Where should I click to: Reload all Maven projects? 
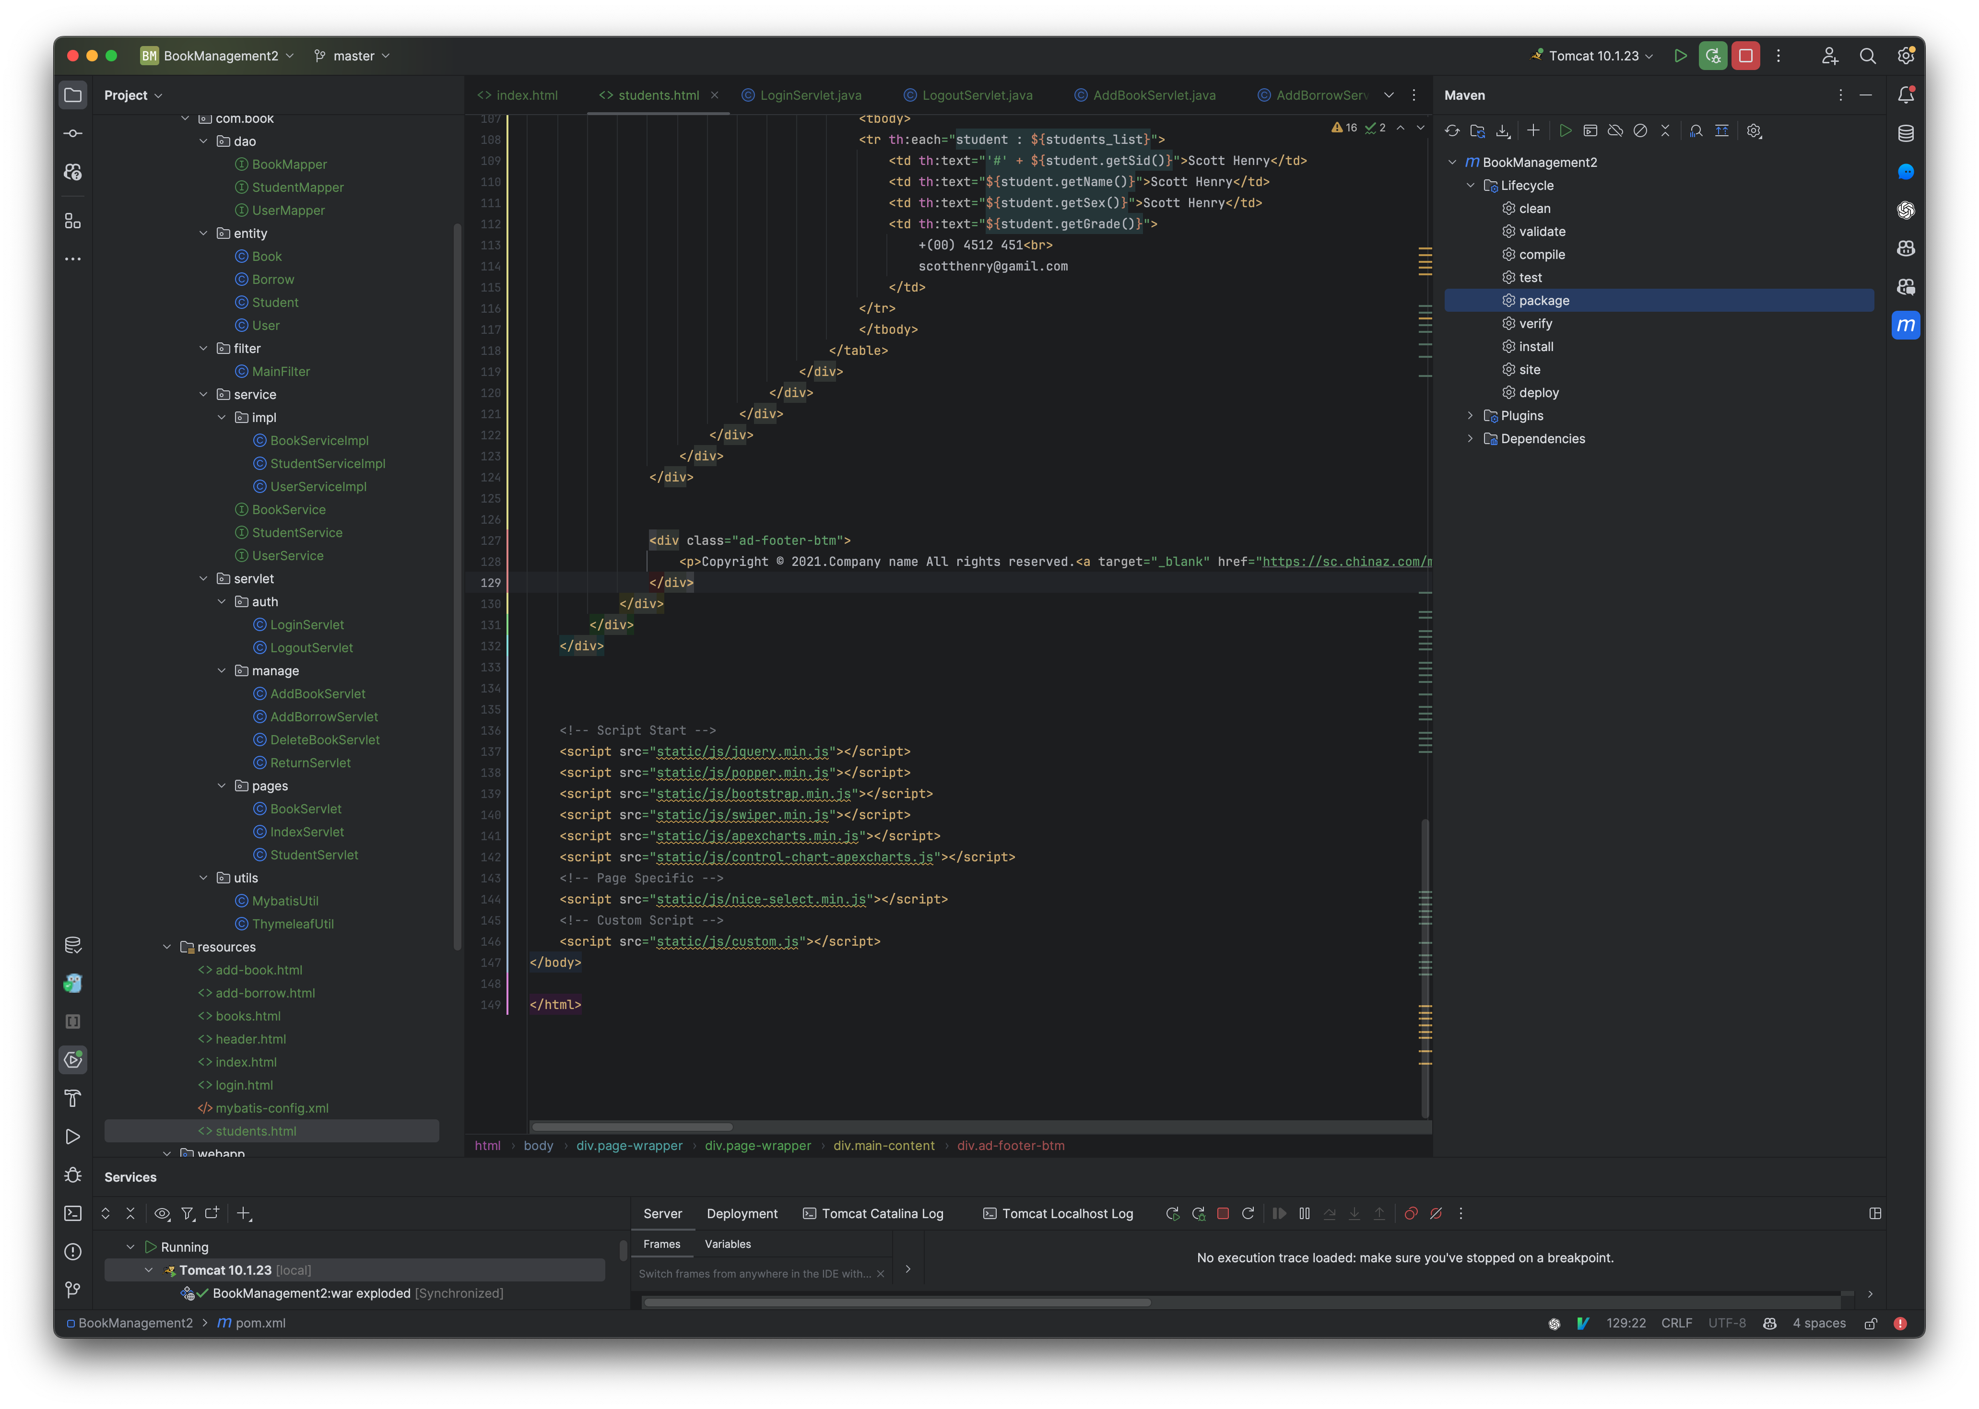[x=1452, y=130]
